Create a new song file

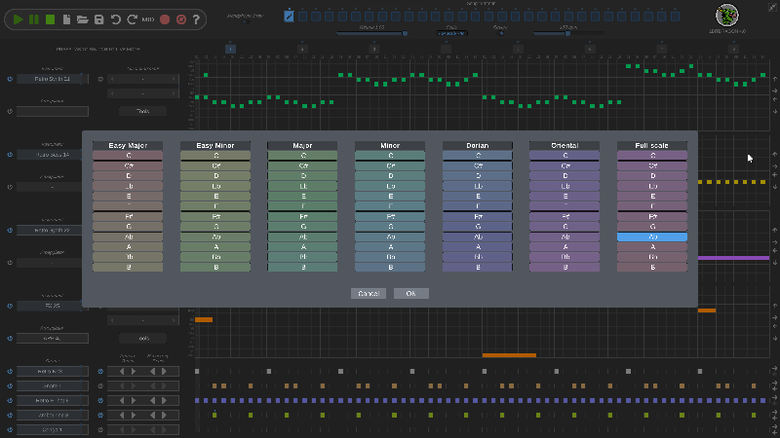(66, 18)
